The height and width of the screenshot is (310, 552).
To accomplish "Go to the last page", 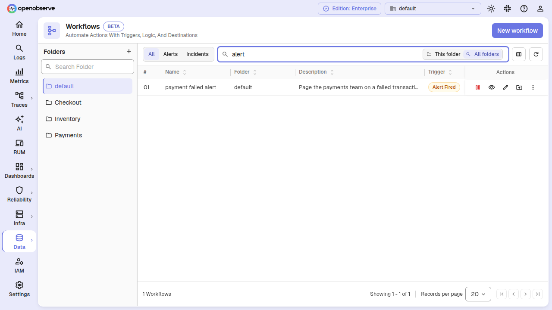I will click(x=538, y=294).
